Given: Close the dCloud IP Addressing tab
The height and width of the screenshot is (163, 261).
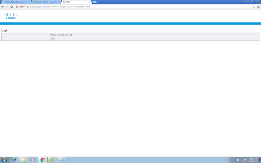Looking at the screenshot, I should click(x=29, y=2).
